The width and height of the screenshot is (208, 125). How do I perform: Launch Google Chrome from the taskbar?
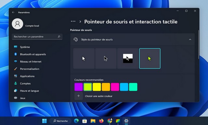pyautogui.click(x=110, y=121)
